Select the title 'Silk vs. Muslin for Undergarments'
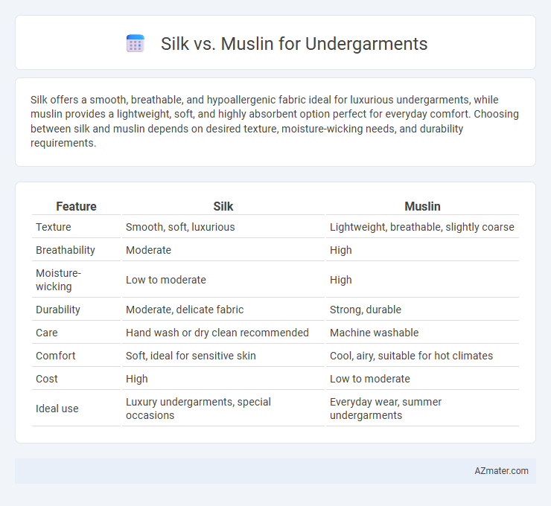 coord(294,44)
